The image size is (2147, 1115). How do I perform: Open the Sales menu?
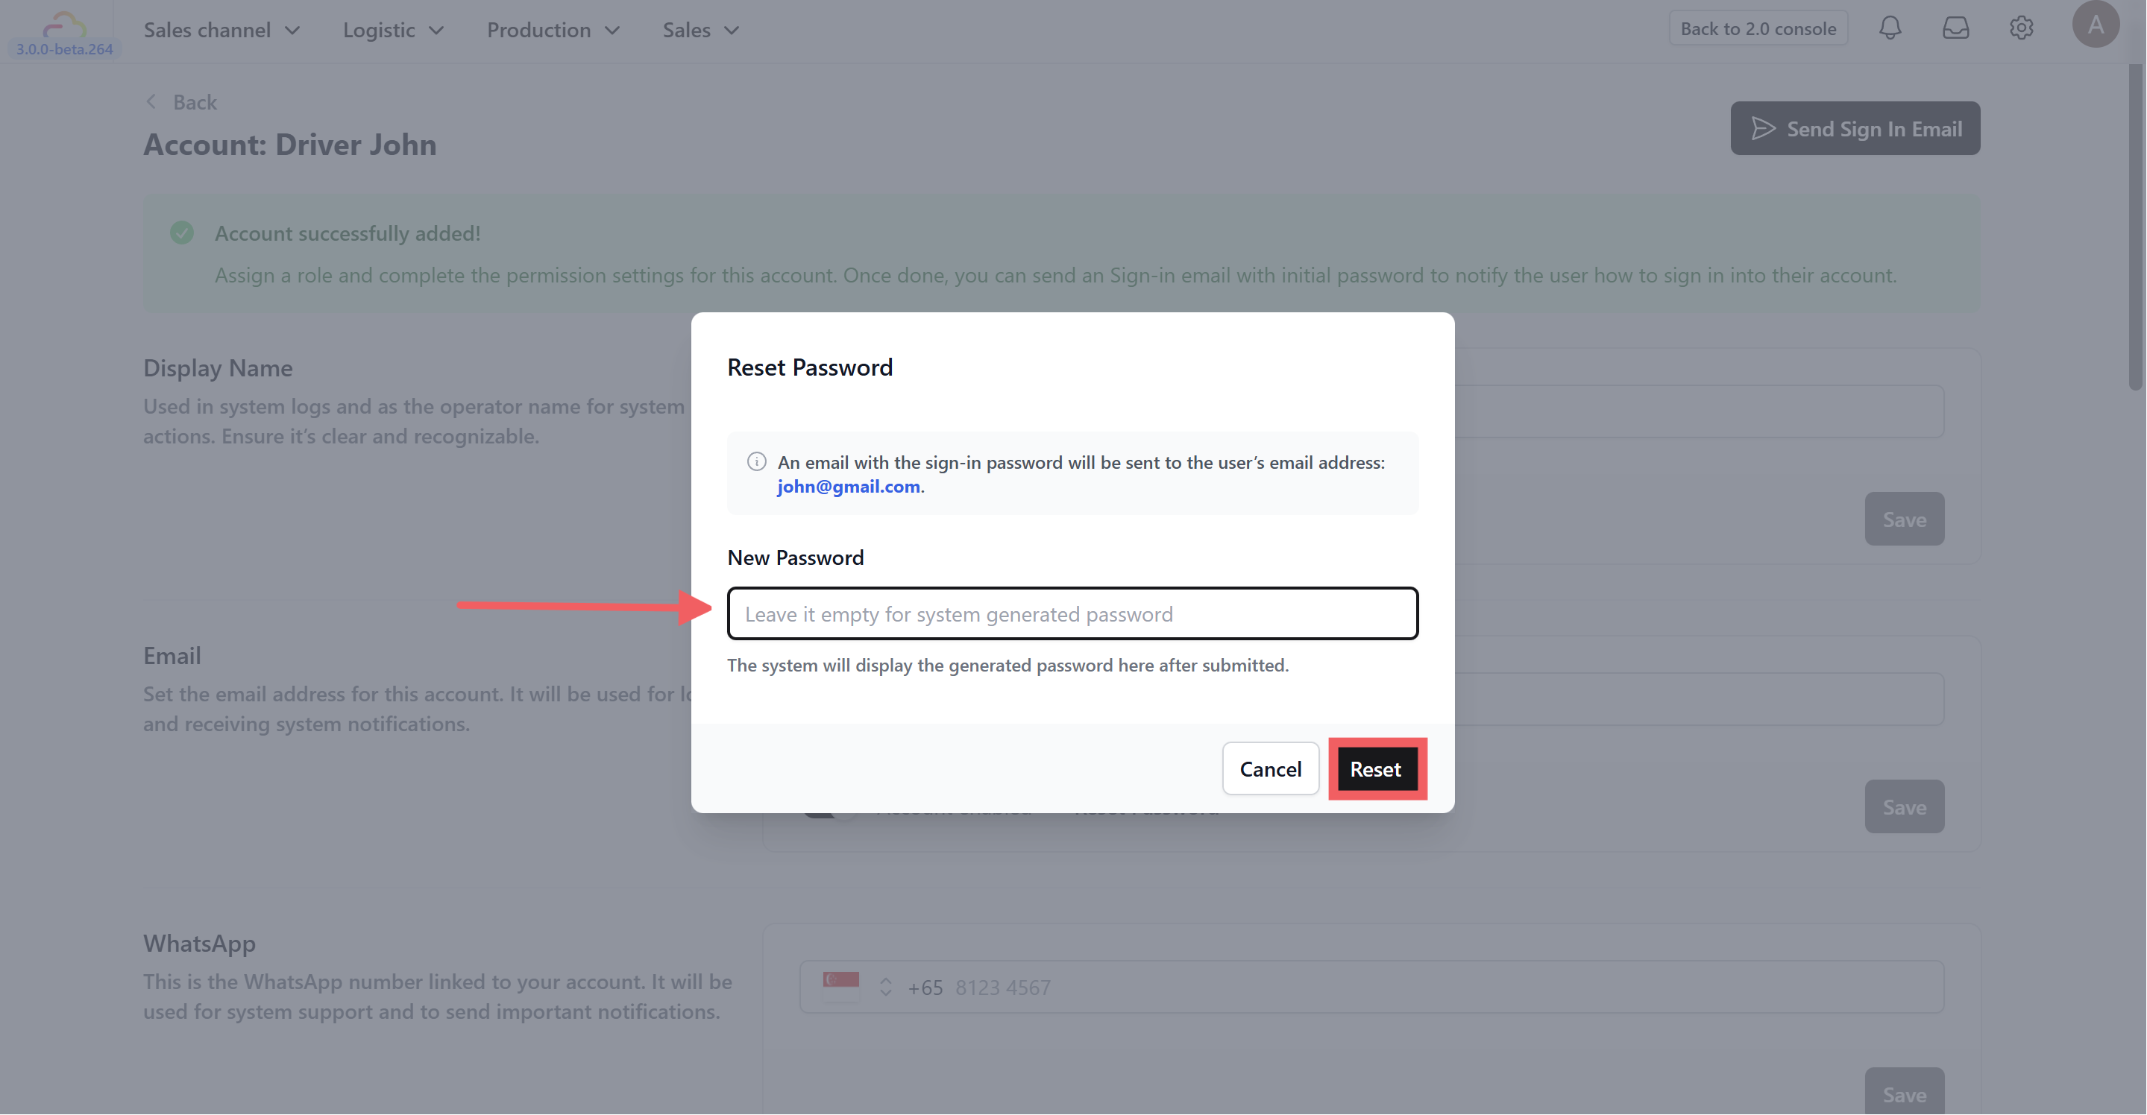click(700, 30)
